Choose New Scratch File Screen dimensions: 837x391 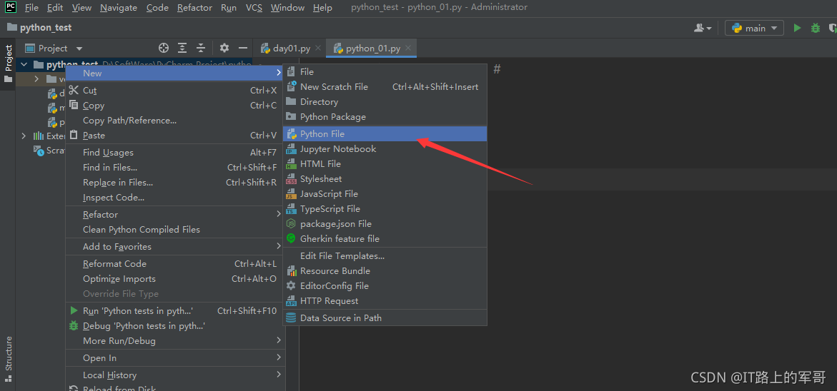click(385, 87)
